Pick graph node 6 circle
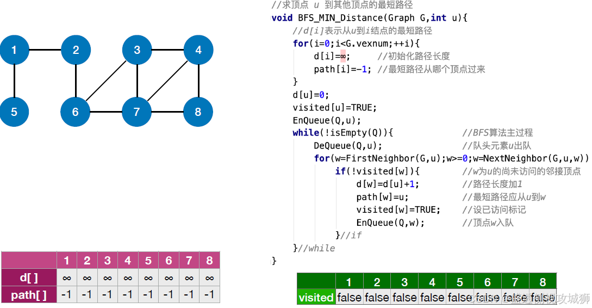 pos(76,112)
